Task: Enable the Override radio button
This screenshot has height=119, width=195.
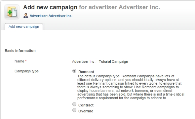Action: 74,110
